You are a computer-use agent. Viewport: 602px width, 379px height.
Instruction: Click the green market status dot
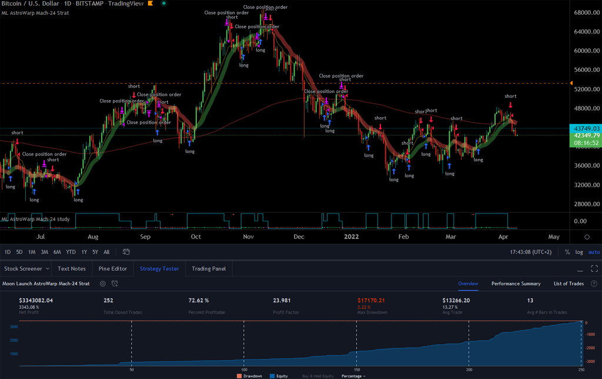click(163, 4)
